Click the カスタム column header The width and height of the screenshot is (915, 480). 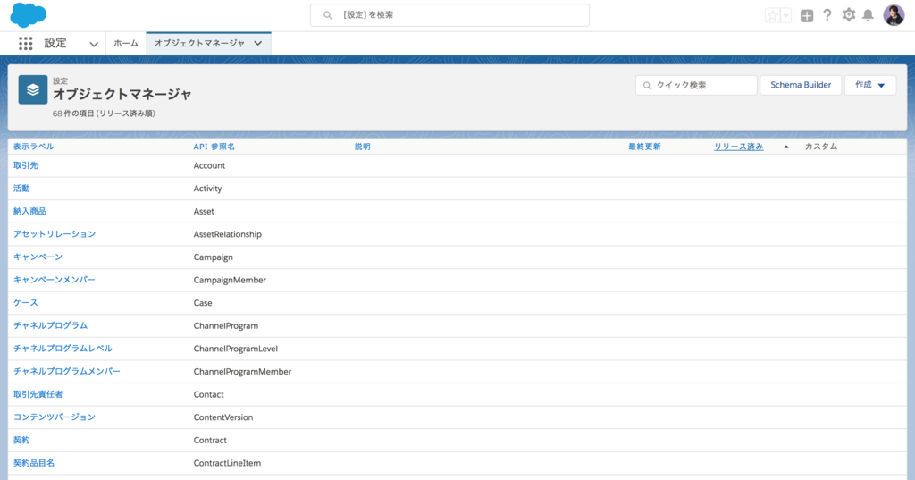(821, 147)
